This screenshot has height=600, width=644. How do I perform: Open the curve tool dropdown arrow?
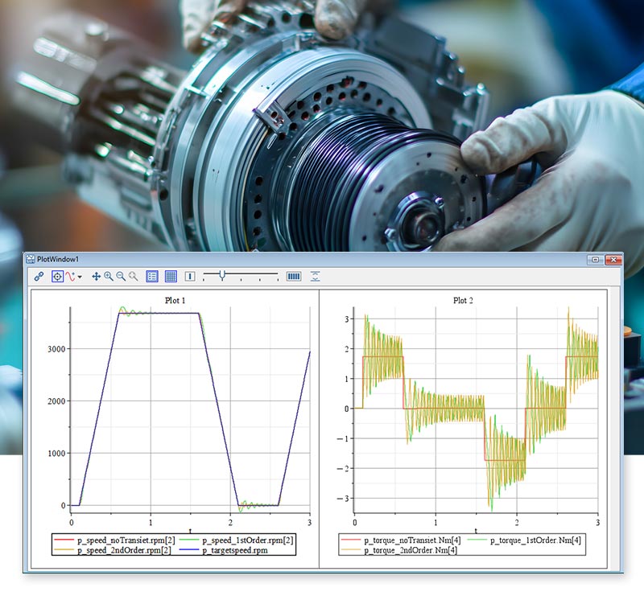click(80, 277)
